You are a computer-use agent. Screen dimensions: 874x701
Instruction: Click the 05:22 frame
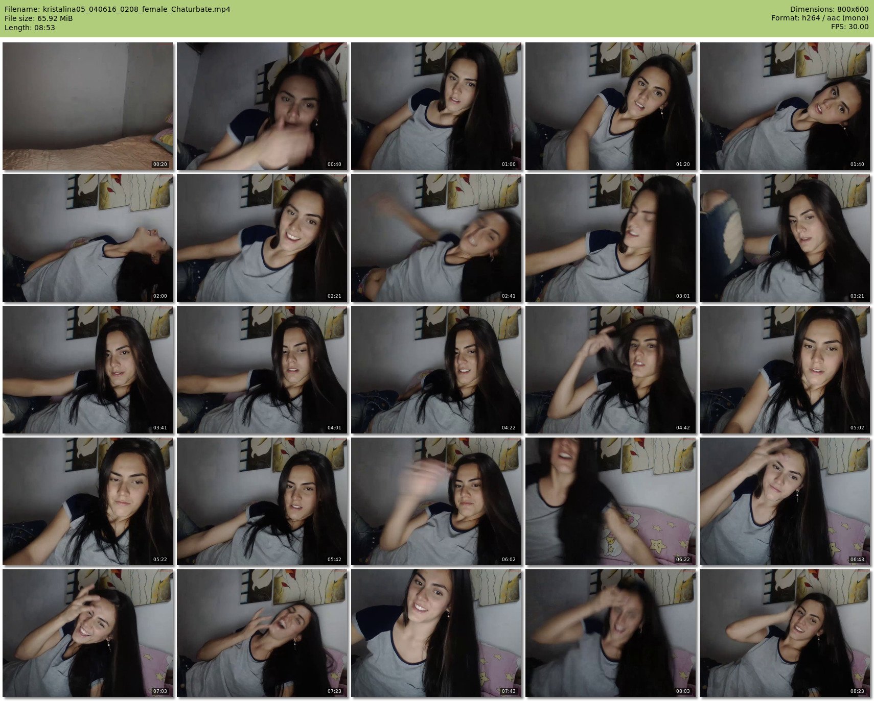[x=87, y=501]
